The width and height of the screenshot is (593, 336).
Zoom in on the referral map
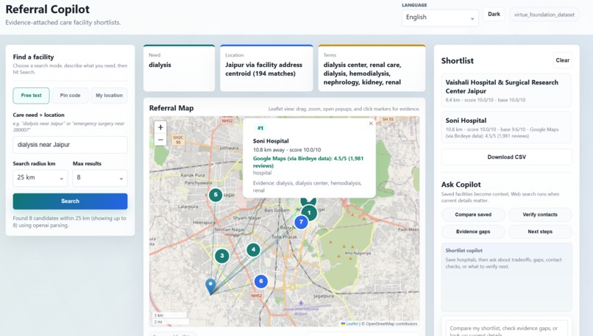160,127
